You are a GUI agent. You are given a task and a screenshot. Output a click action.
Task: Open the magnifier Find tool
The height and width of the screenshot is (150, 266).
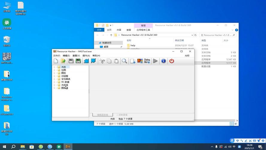pos(124,61)
